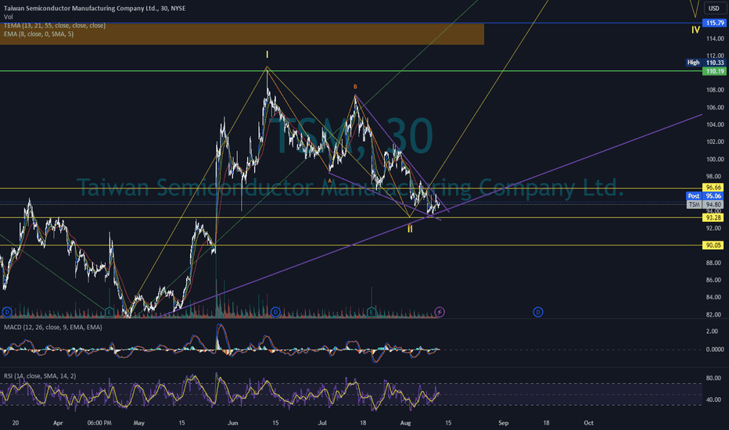Select the orange B wave label
Screen dimensions: 729x430
pos(355,87)
